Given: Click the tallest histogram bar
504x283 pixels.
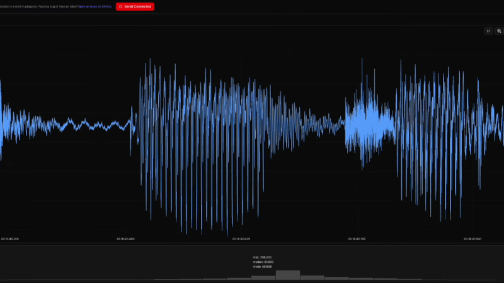Looking at the screenshot, I should 288,275.
